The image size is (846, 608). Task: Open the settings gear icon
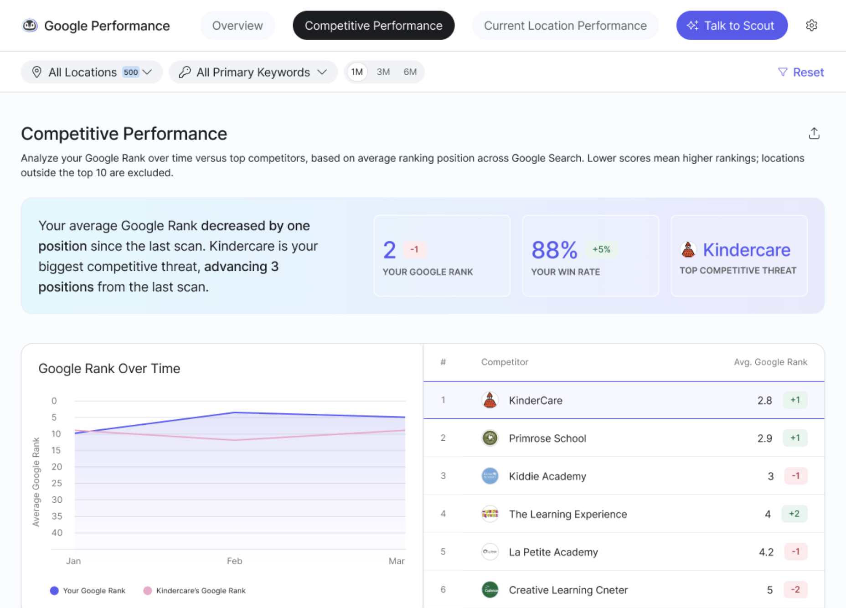tap(811, 26)
